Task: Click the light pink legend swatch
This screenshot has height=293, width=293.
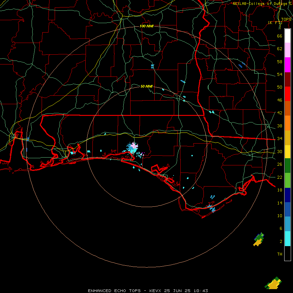Action: pos(287,50)
